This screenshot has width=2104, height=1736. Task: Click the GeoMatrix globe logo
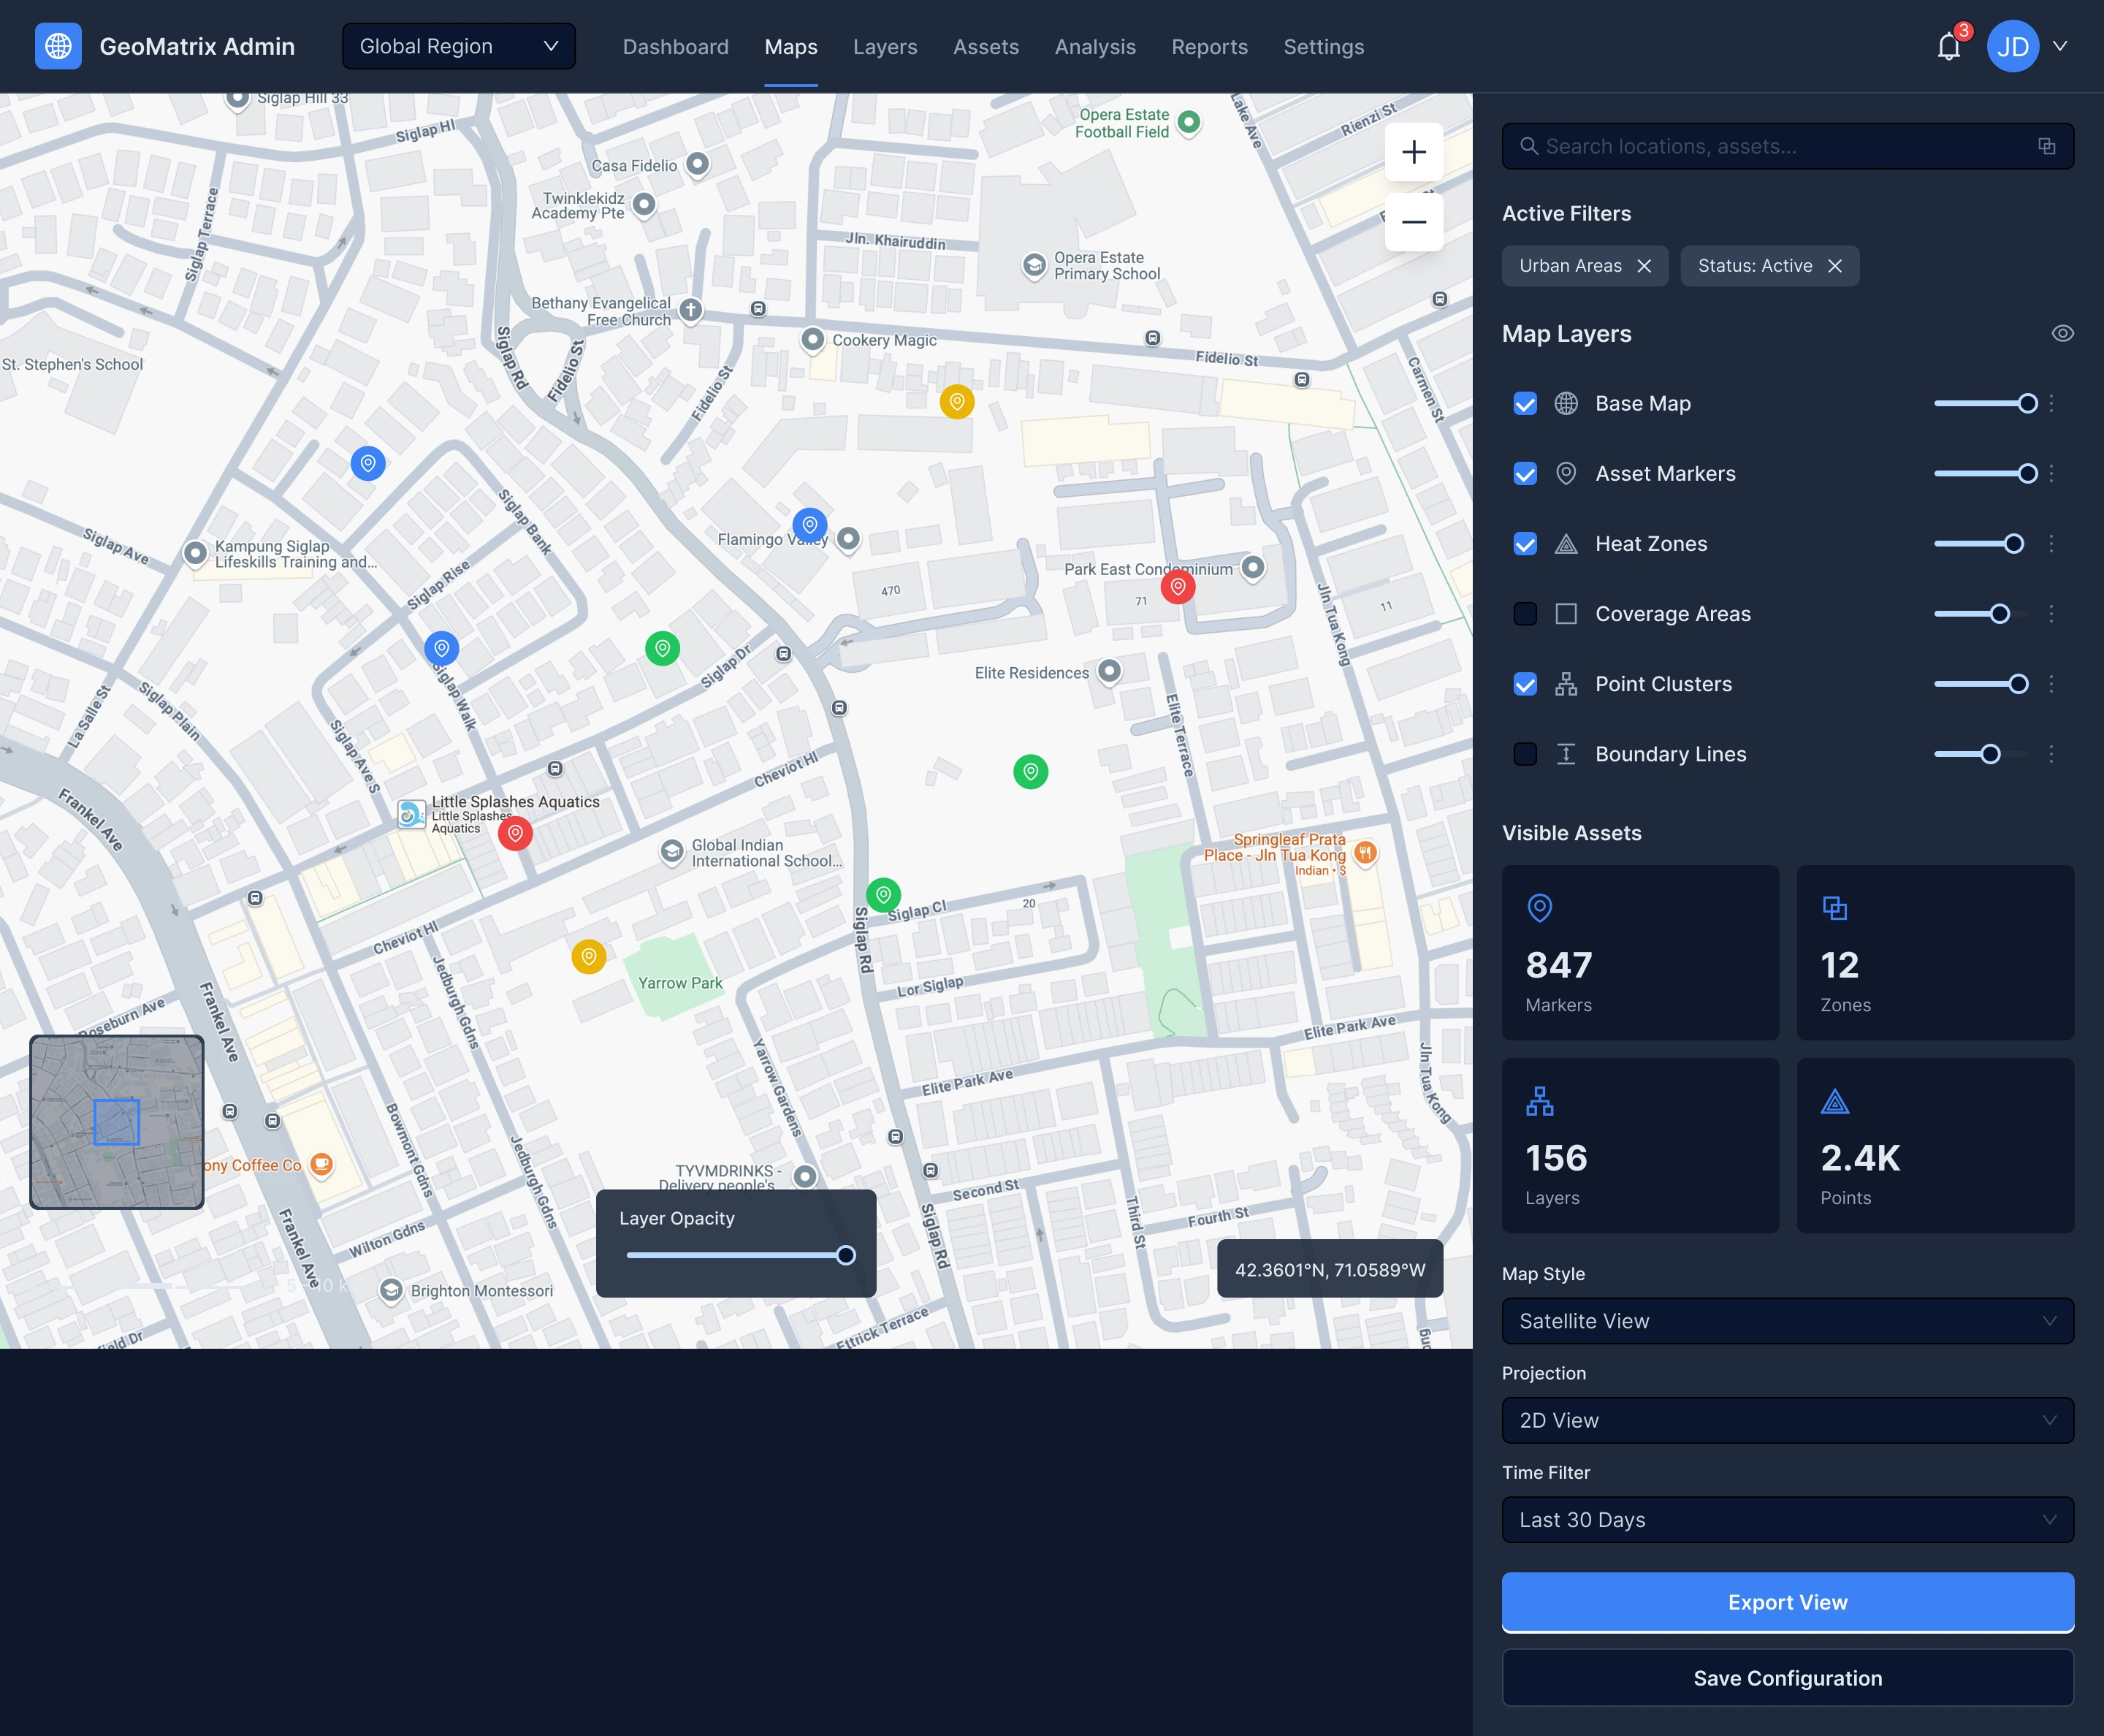click(58, 46)
